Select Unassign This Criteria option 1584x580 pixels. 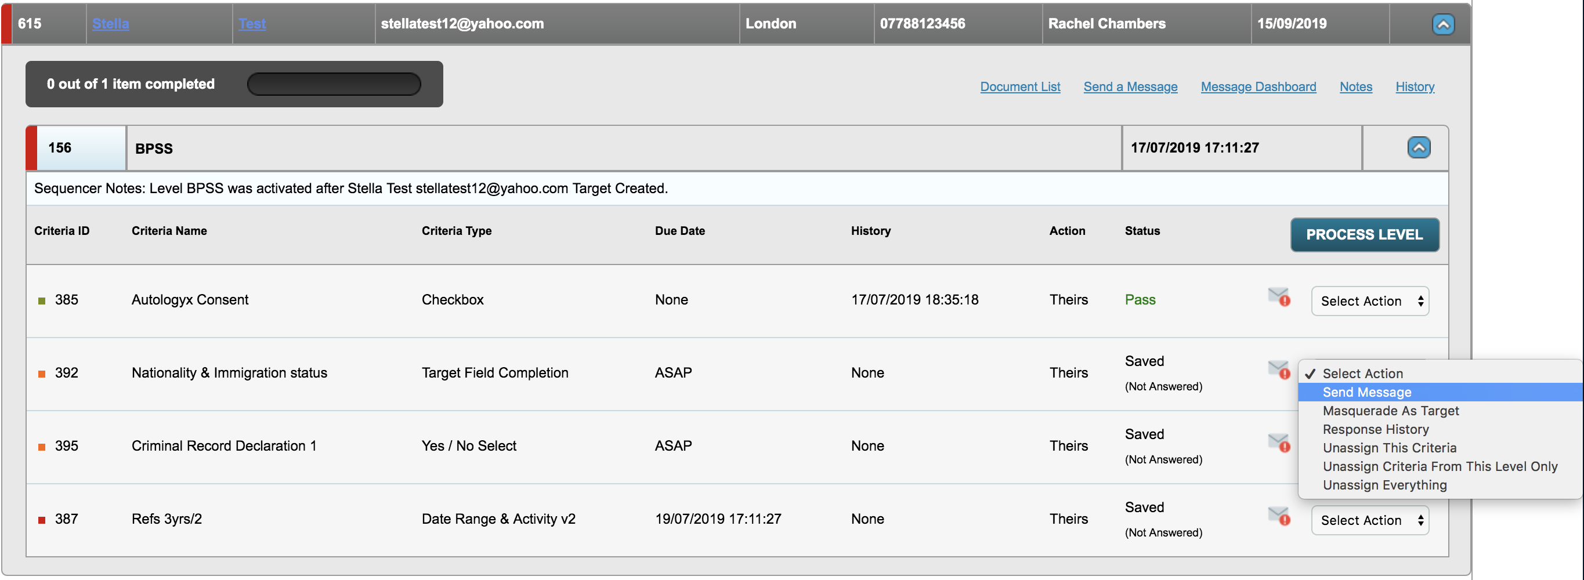[x=1440, y=447]
